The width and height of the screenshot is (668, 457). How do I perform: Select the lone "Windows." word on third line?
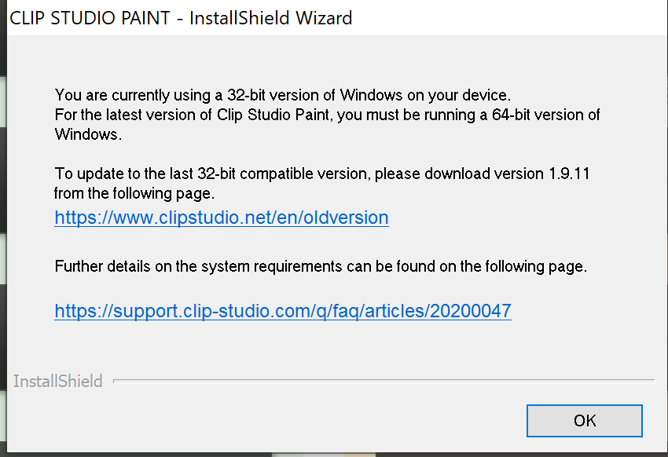click(x=88, y=134)
